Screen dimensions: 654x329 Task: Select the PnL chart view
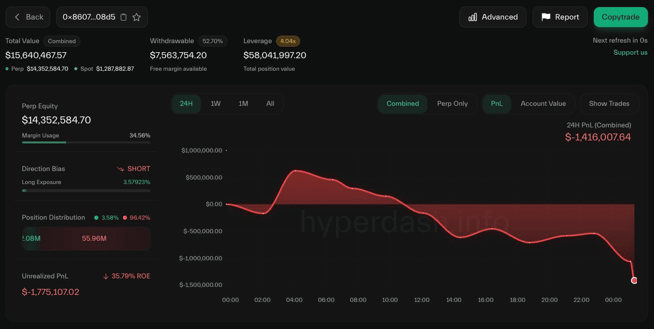[x=497, y=104]
